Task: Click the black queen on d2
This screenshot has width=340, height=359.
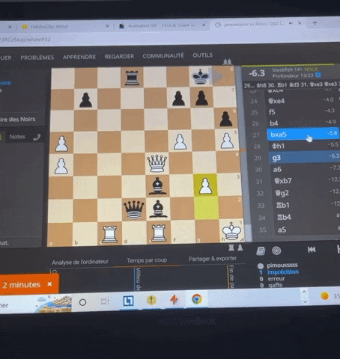Action: pyautogui.click(x=134, y=209)
